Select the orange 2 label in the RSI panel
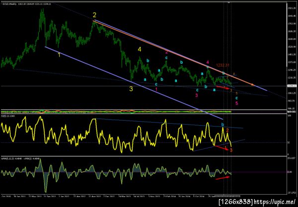 pyautogui.click(x=227, y=130)
